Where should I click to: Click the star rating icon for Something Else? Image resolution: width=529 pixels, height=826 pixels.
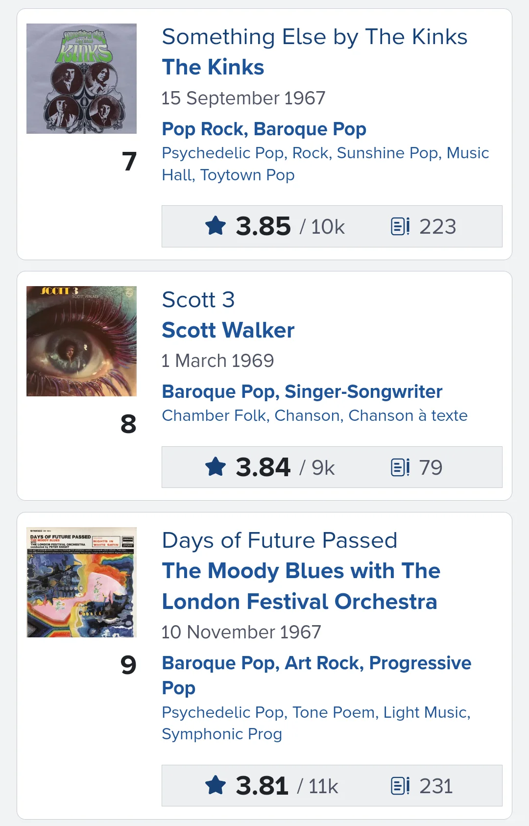pos(216,226)
